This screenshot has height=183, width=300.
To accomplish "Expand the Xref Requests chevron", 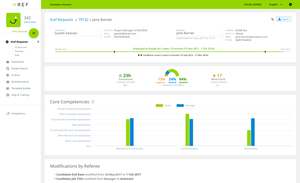I will [38, 42].
